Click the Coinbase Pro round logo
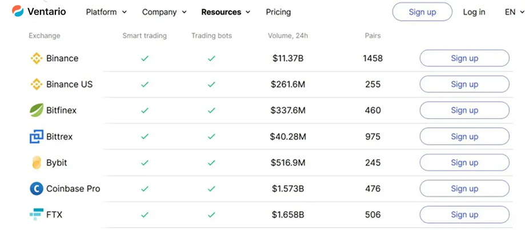Image resolution: width=525 pixels, height=230 pixels. coord(37,188)
